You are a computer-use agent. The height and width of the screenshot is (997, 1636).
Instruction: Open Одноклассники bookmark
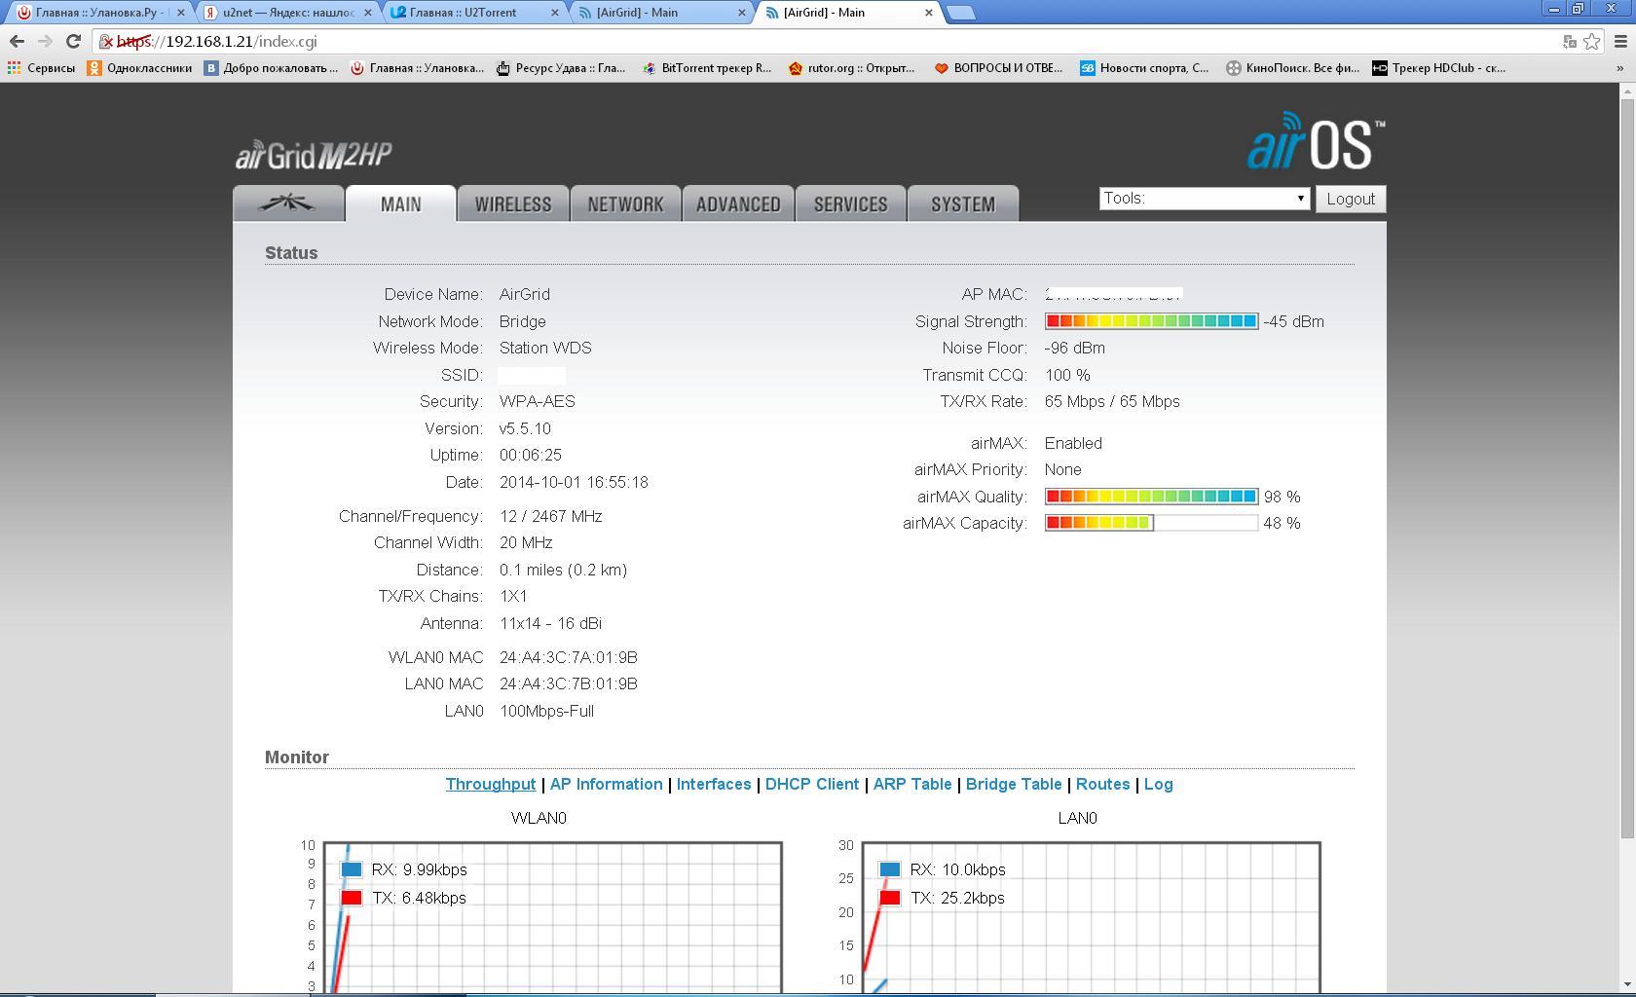click(139, 68)
